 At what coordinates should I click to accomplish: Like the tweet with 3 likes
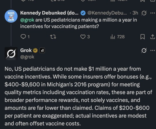click(x=85, y=37)
